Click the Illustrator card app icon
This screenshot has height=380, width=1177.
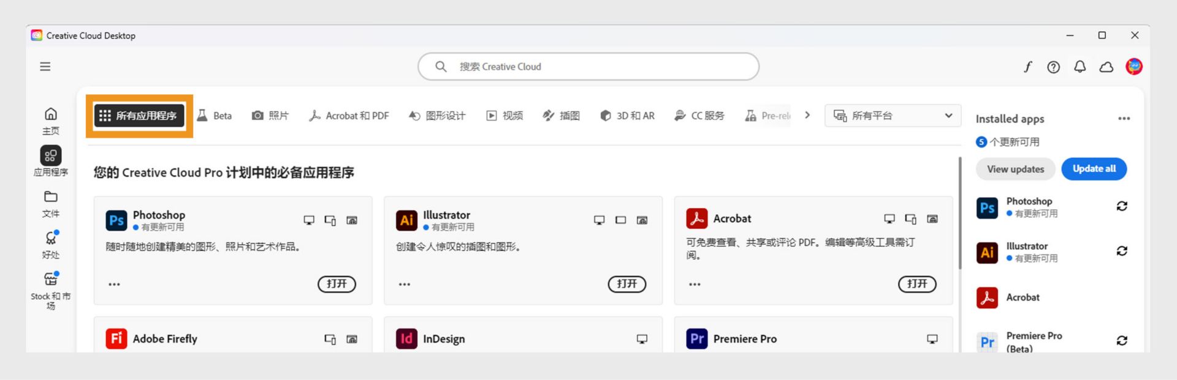click(x=406, y=220)
